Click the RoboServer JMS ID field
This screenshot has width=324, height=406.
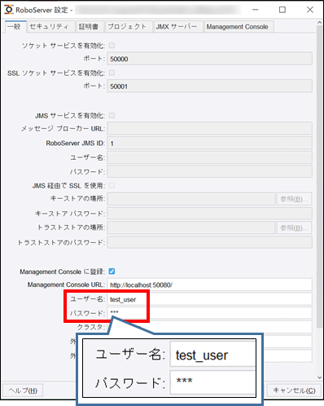tap(209, 143)
